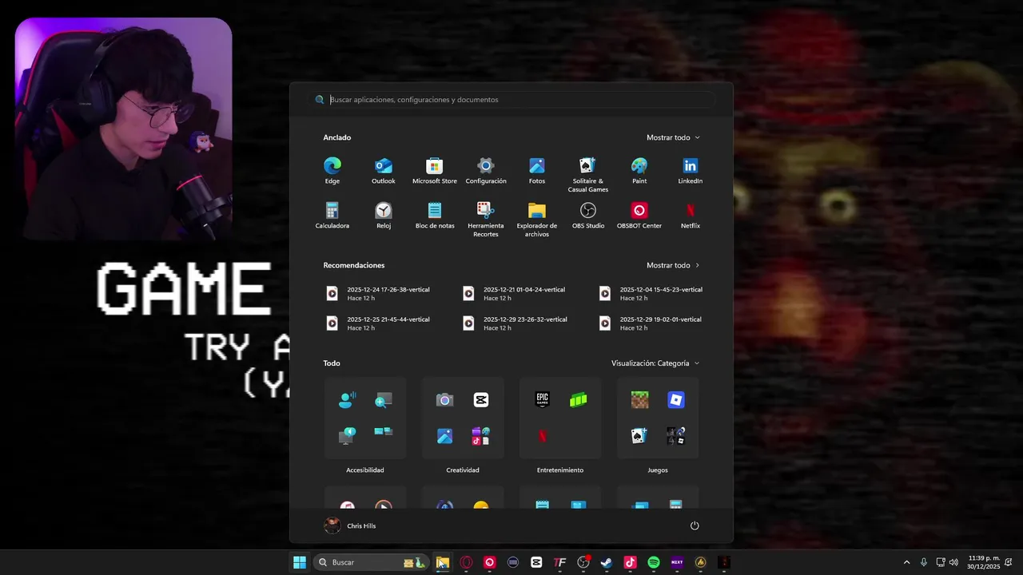Open the taskbar clock and date

pos(982,562)
